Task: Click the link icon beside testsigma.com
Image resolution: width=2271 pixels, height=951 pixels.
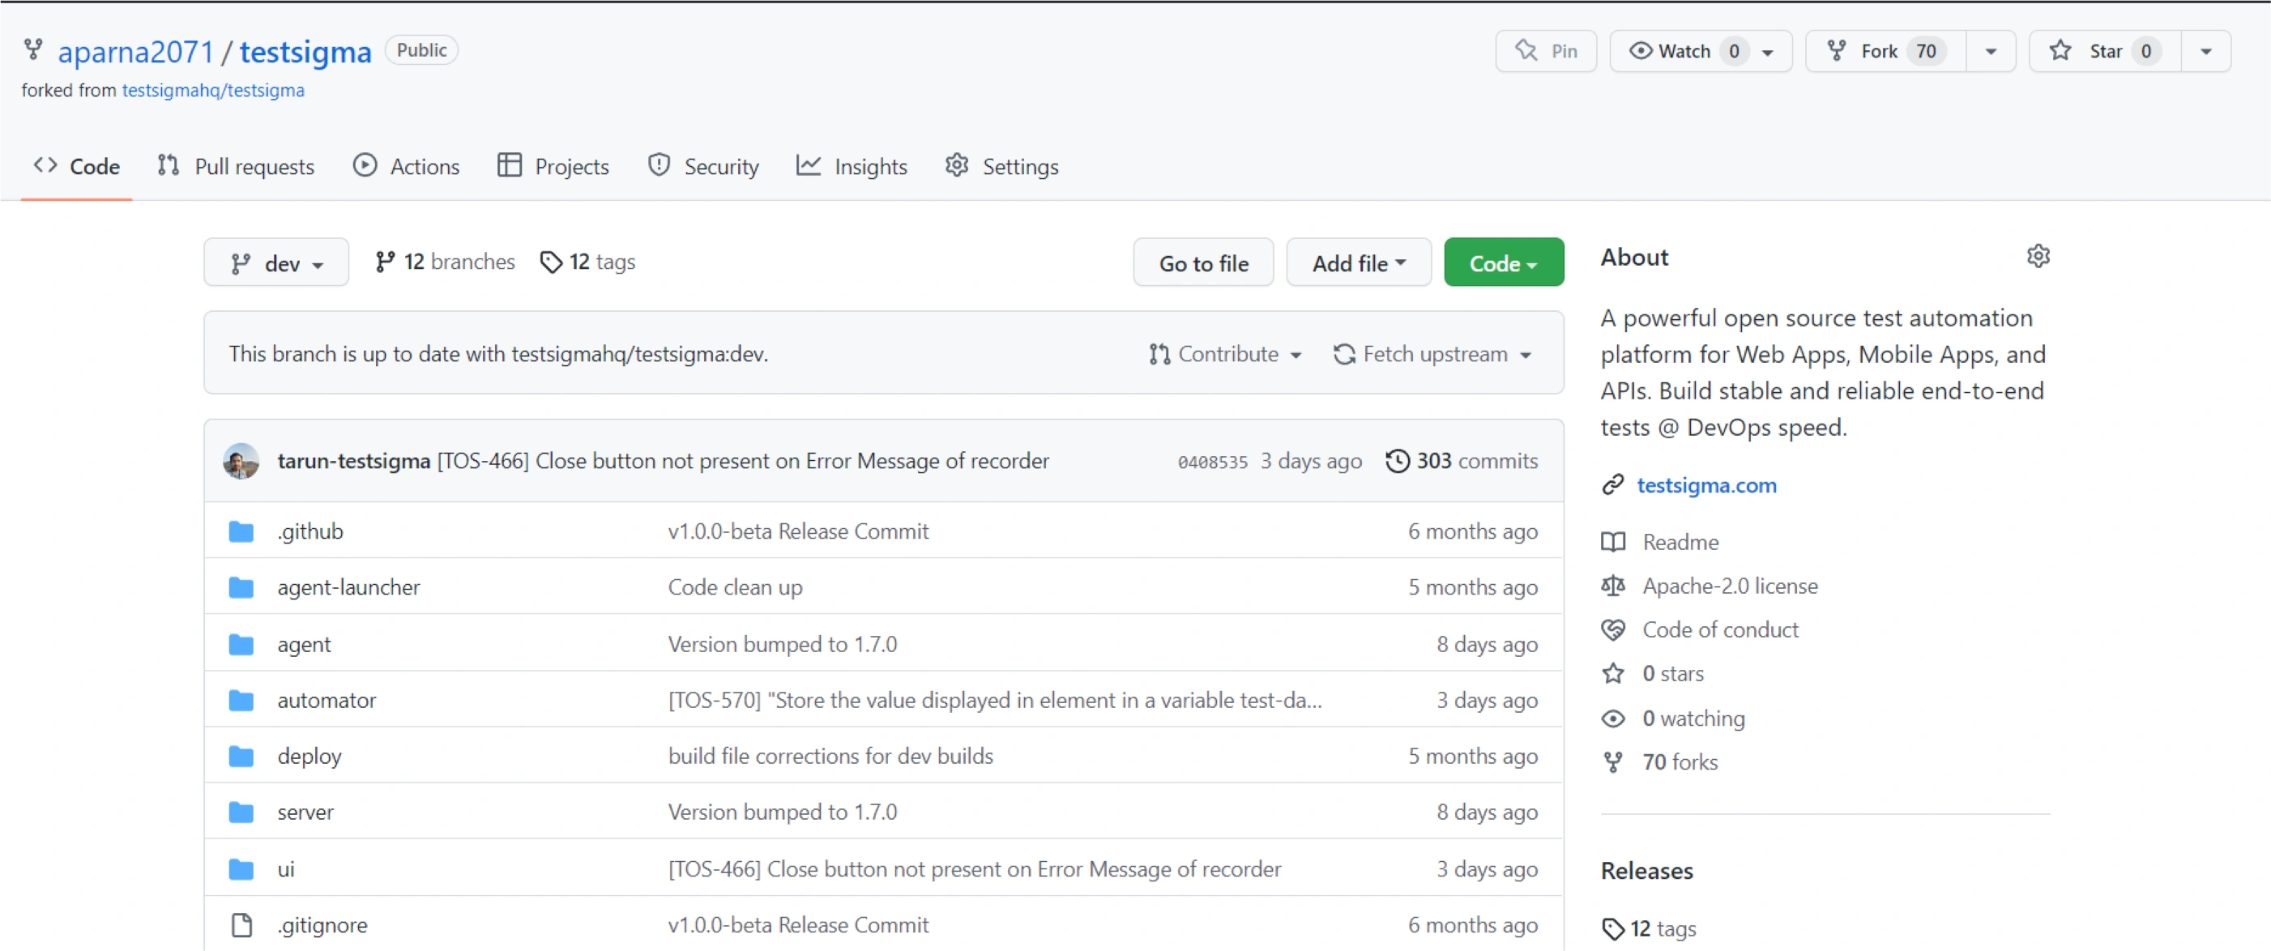Action: pos(1612,484)
